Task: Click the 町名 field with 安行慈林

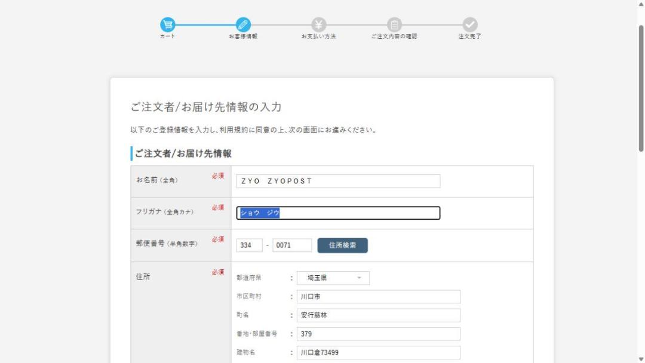Action: 379,315
